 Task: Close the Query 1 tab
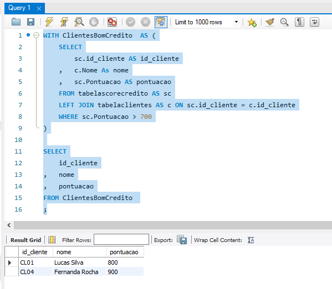[x=39, y=9]
